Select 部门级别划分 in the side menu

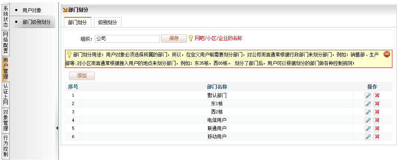point(36,22)
